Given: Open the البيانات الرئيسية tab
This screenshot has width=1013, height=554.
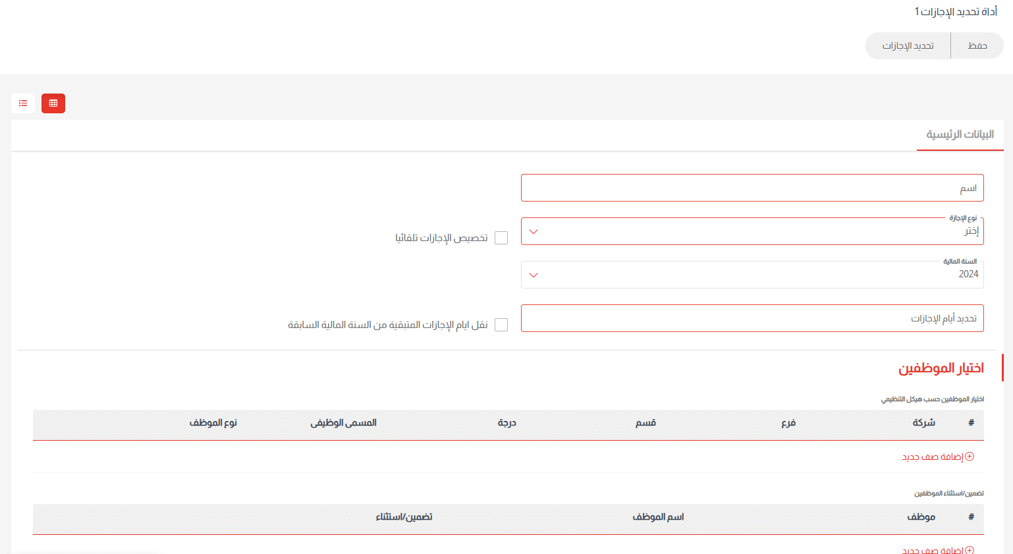Looking at the screenshot, I should (x=960, y=134).
